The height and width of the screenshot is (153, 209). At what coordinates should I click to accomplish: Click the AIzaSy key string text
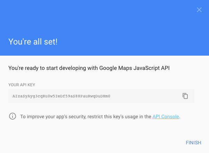pos(61,96)
